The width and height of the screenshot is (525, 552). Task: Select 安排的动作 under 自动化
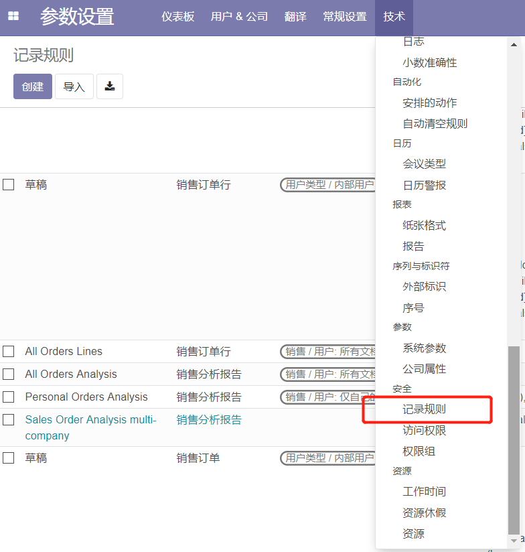(x=430, y=102)
